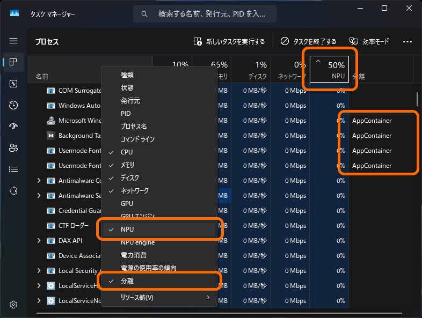Sort by the NPU column header
The image size is (422, 318).
click(x=329, y=69)
